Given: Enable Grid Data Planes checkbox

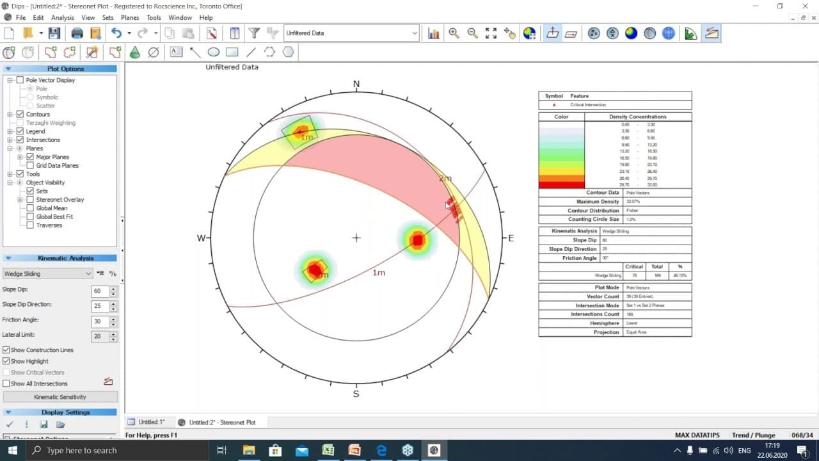Looking at the screenshot, I should (30, 165).
